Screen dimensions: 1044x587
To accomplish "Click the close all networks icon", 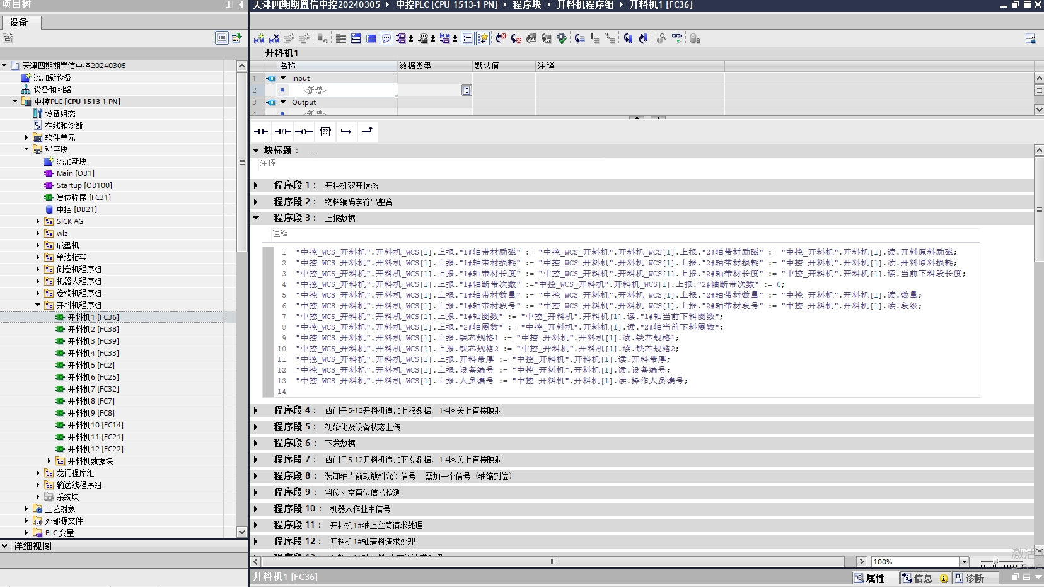I will 371,38.
